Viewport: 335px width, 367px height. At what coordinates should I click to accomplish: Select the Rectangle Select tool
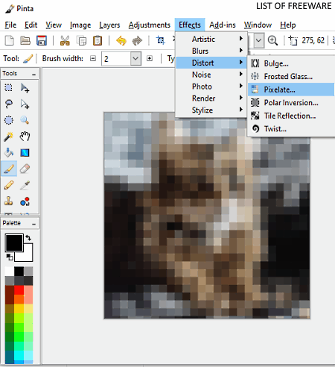click(x=9, y=88)
